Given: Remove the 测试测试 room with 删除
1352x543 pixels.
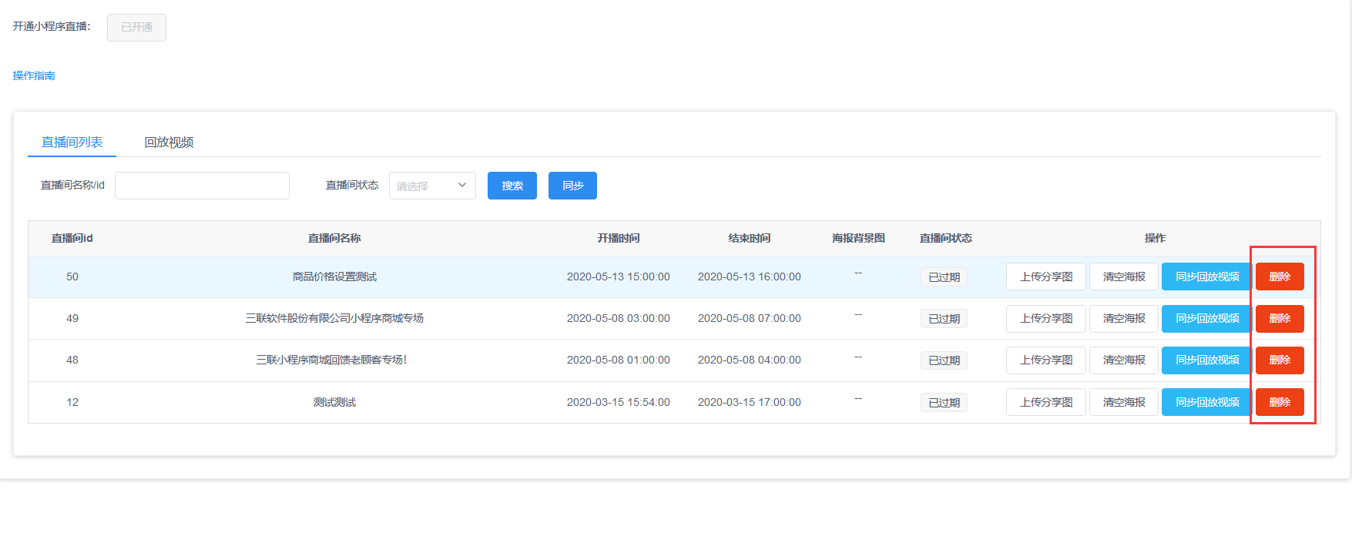Looking at the screenshot, I should [x=1279, y=402].
